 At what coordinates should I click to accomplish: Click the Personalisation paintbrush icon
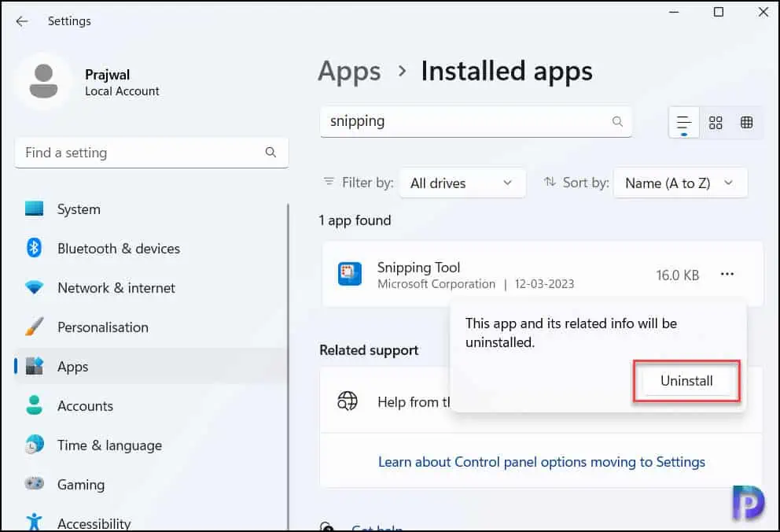(35, 327)
